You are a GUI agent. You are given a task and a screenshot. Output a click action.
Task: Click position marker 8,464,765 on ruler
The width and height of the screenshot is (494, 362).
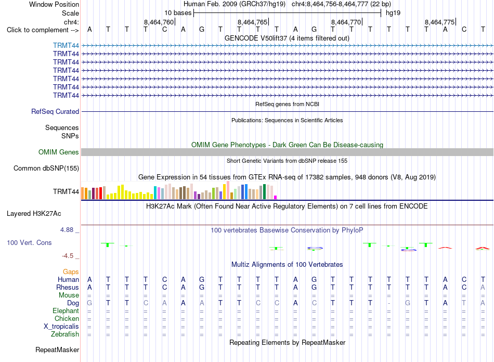(x=253, y=22)
